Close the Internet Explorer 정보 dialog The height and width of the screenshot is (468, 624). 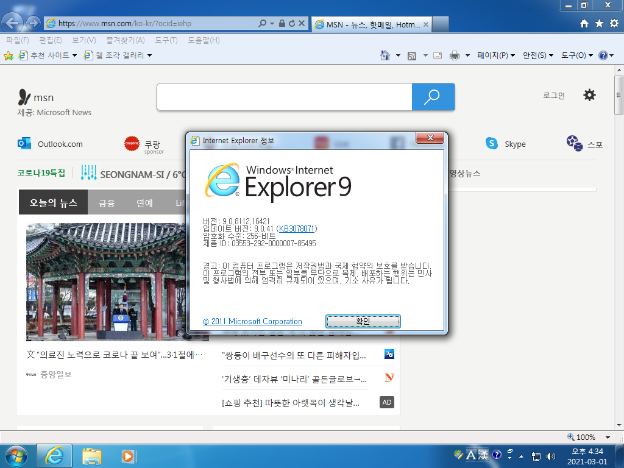(x=430, y=138)
